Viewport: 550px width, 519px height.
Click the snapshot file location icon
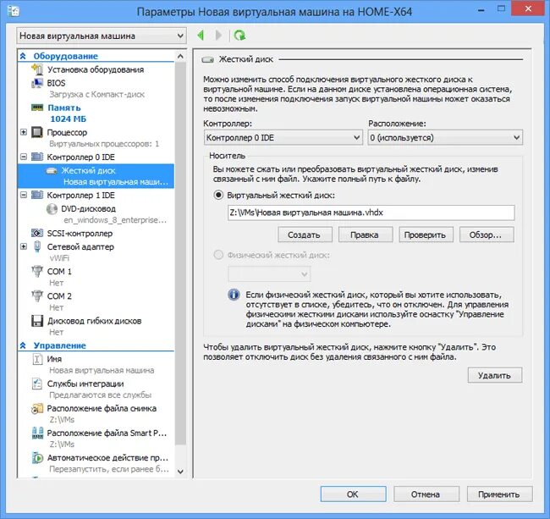(x=37, y=408)
